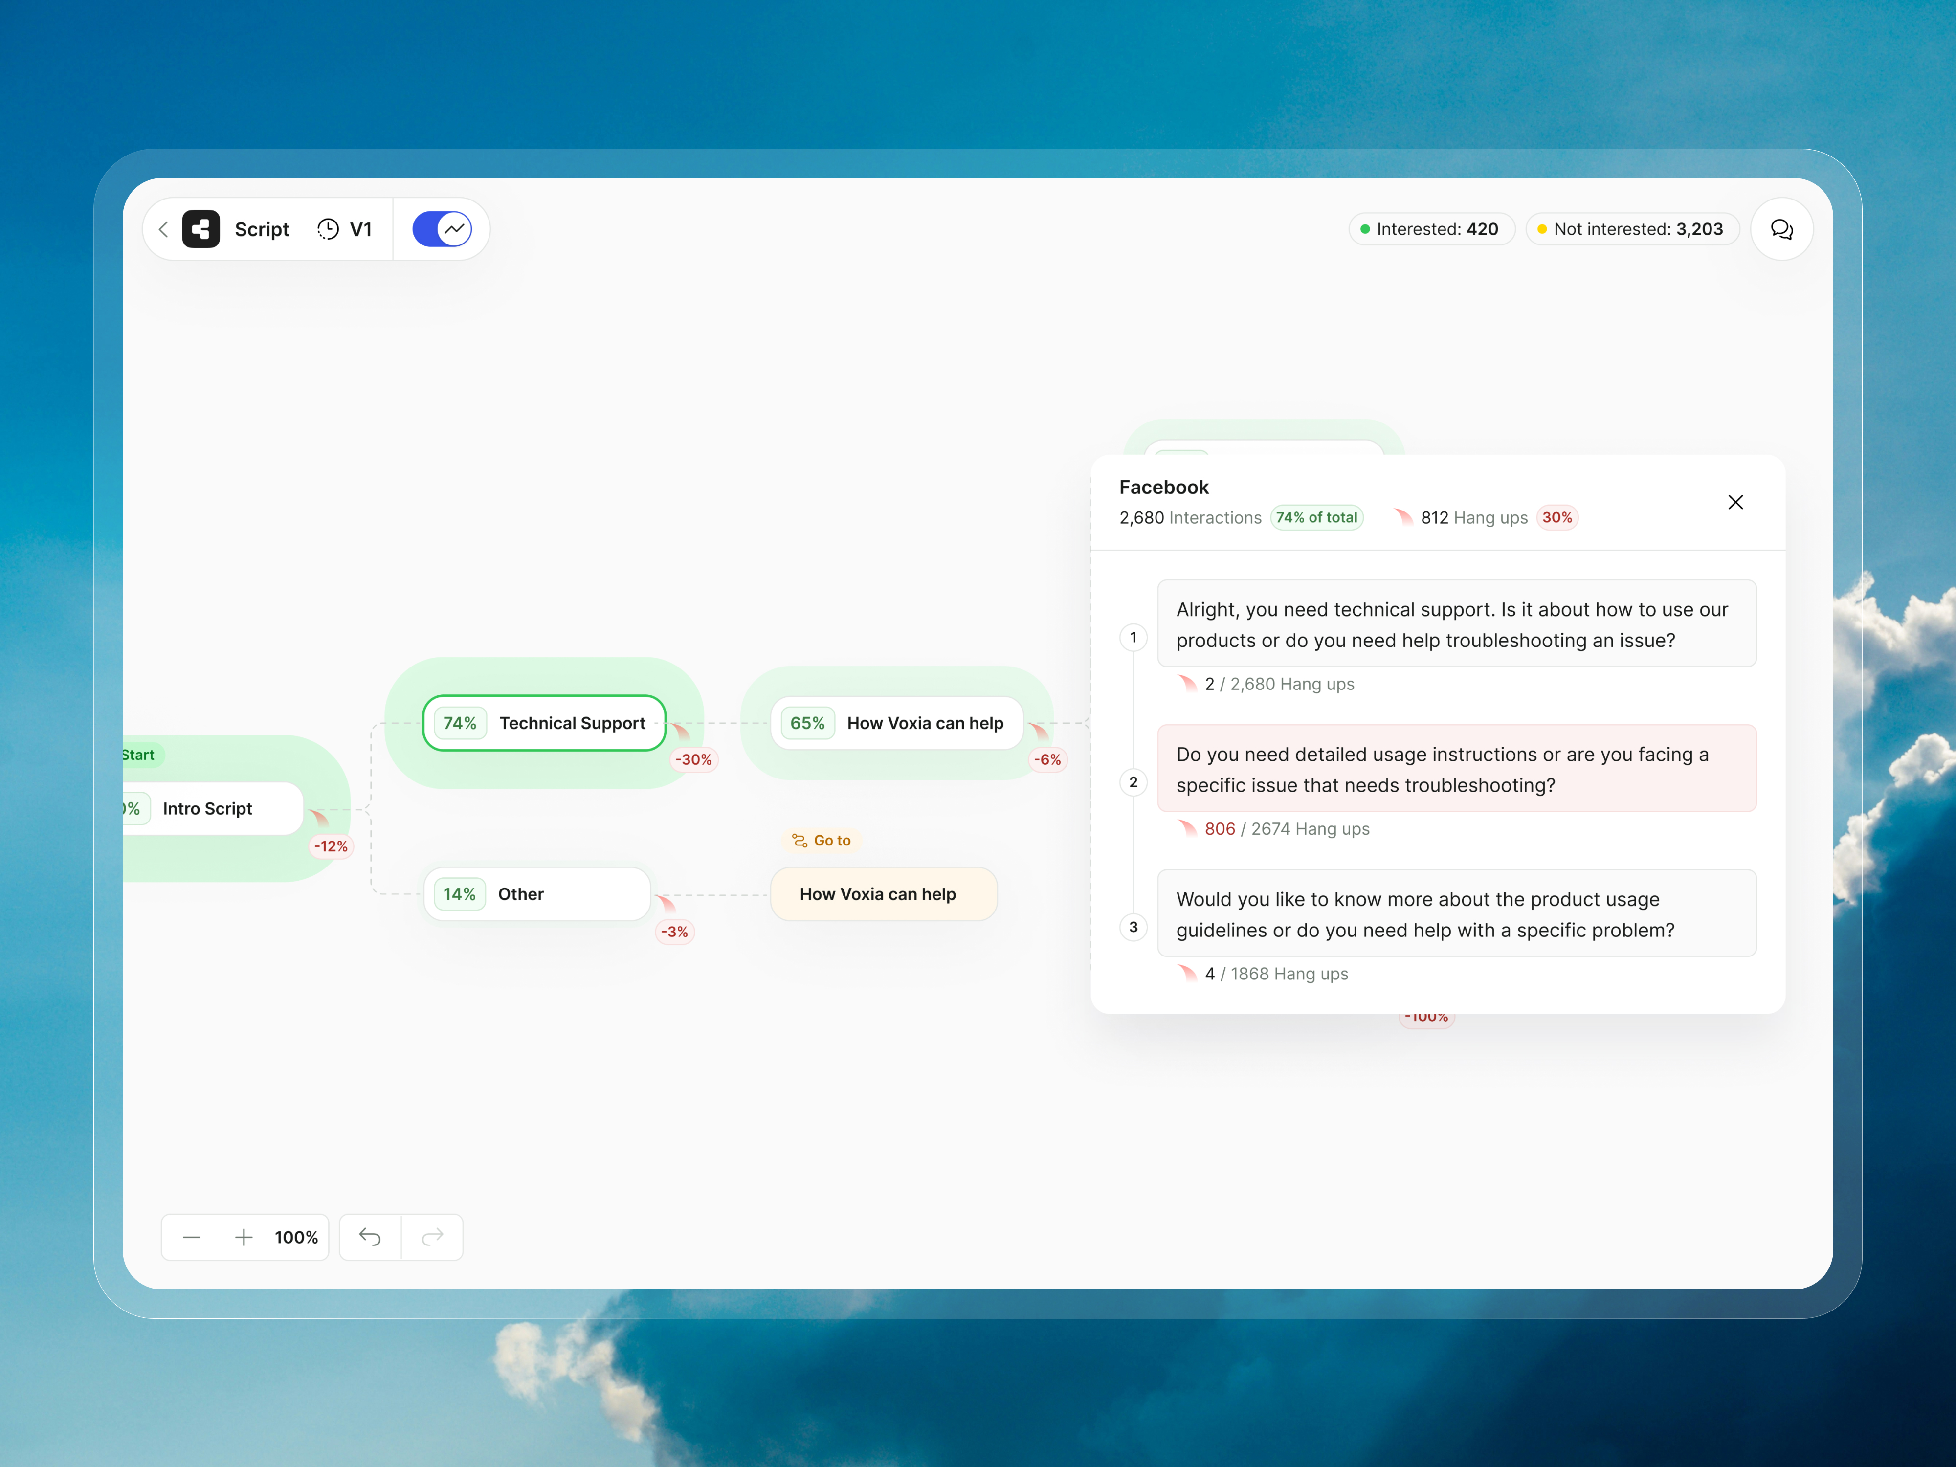Toggle the analytics view switch
Screen dimensions: 1956x1467
coord(442,229)
